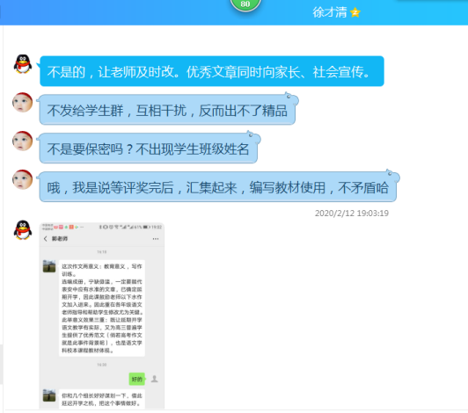Click the green 好的 reply bubble

point(136,379)
